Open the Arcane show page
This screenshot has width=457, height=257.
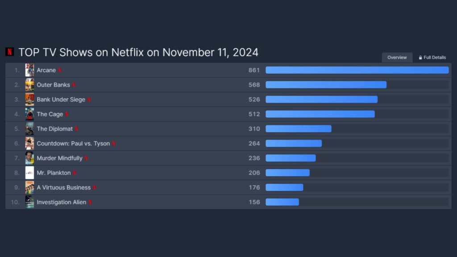(46, 70)
